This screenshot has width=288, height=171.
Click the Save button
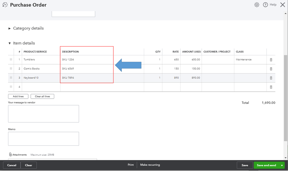(245, 165)
